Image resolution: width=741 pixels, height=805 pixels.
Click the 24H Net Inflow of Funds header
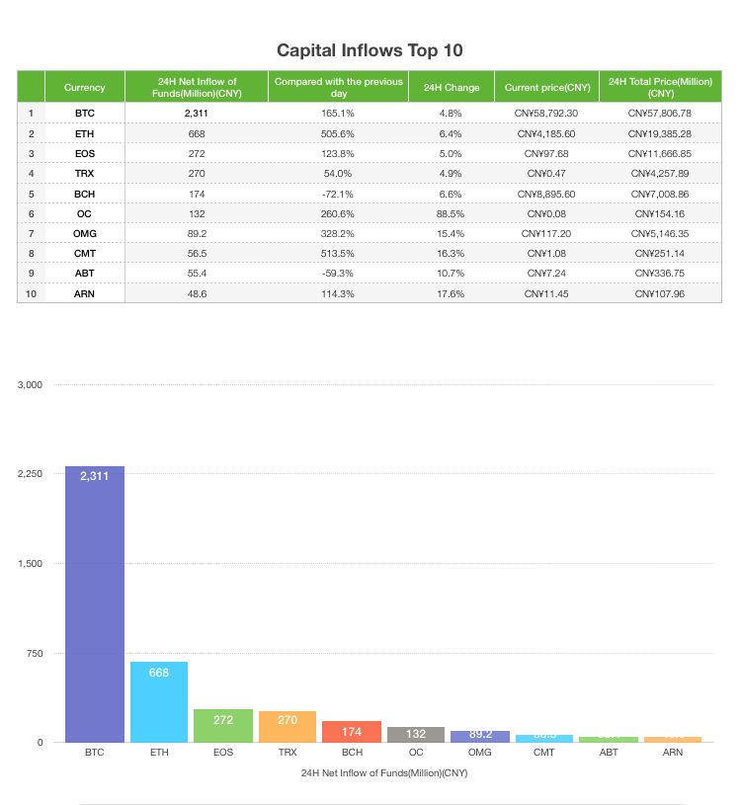coord(197,87)
